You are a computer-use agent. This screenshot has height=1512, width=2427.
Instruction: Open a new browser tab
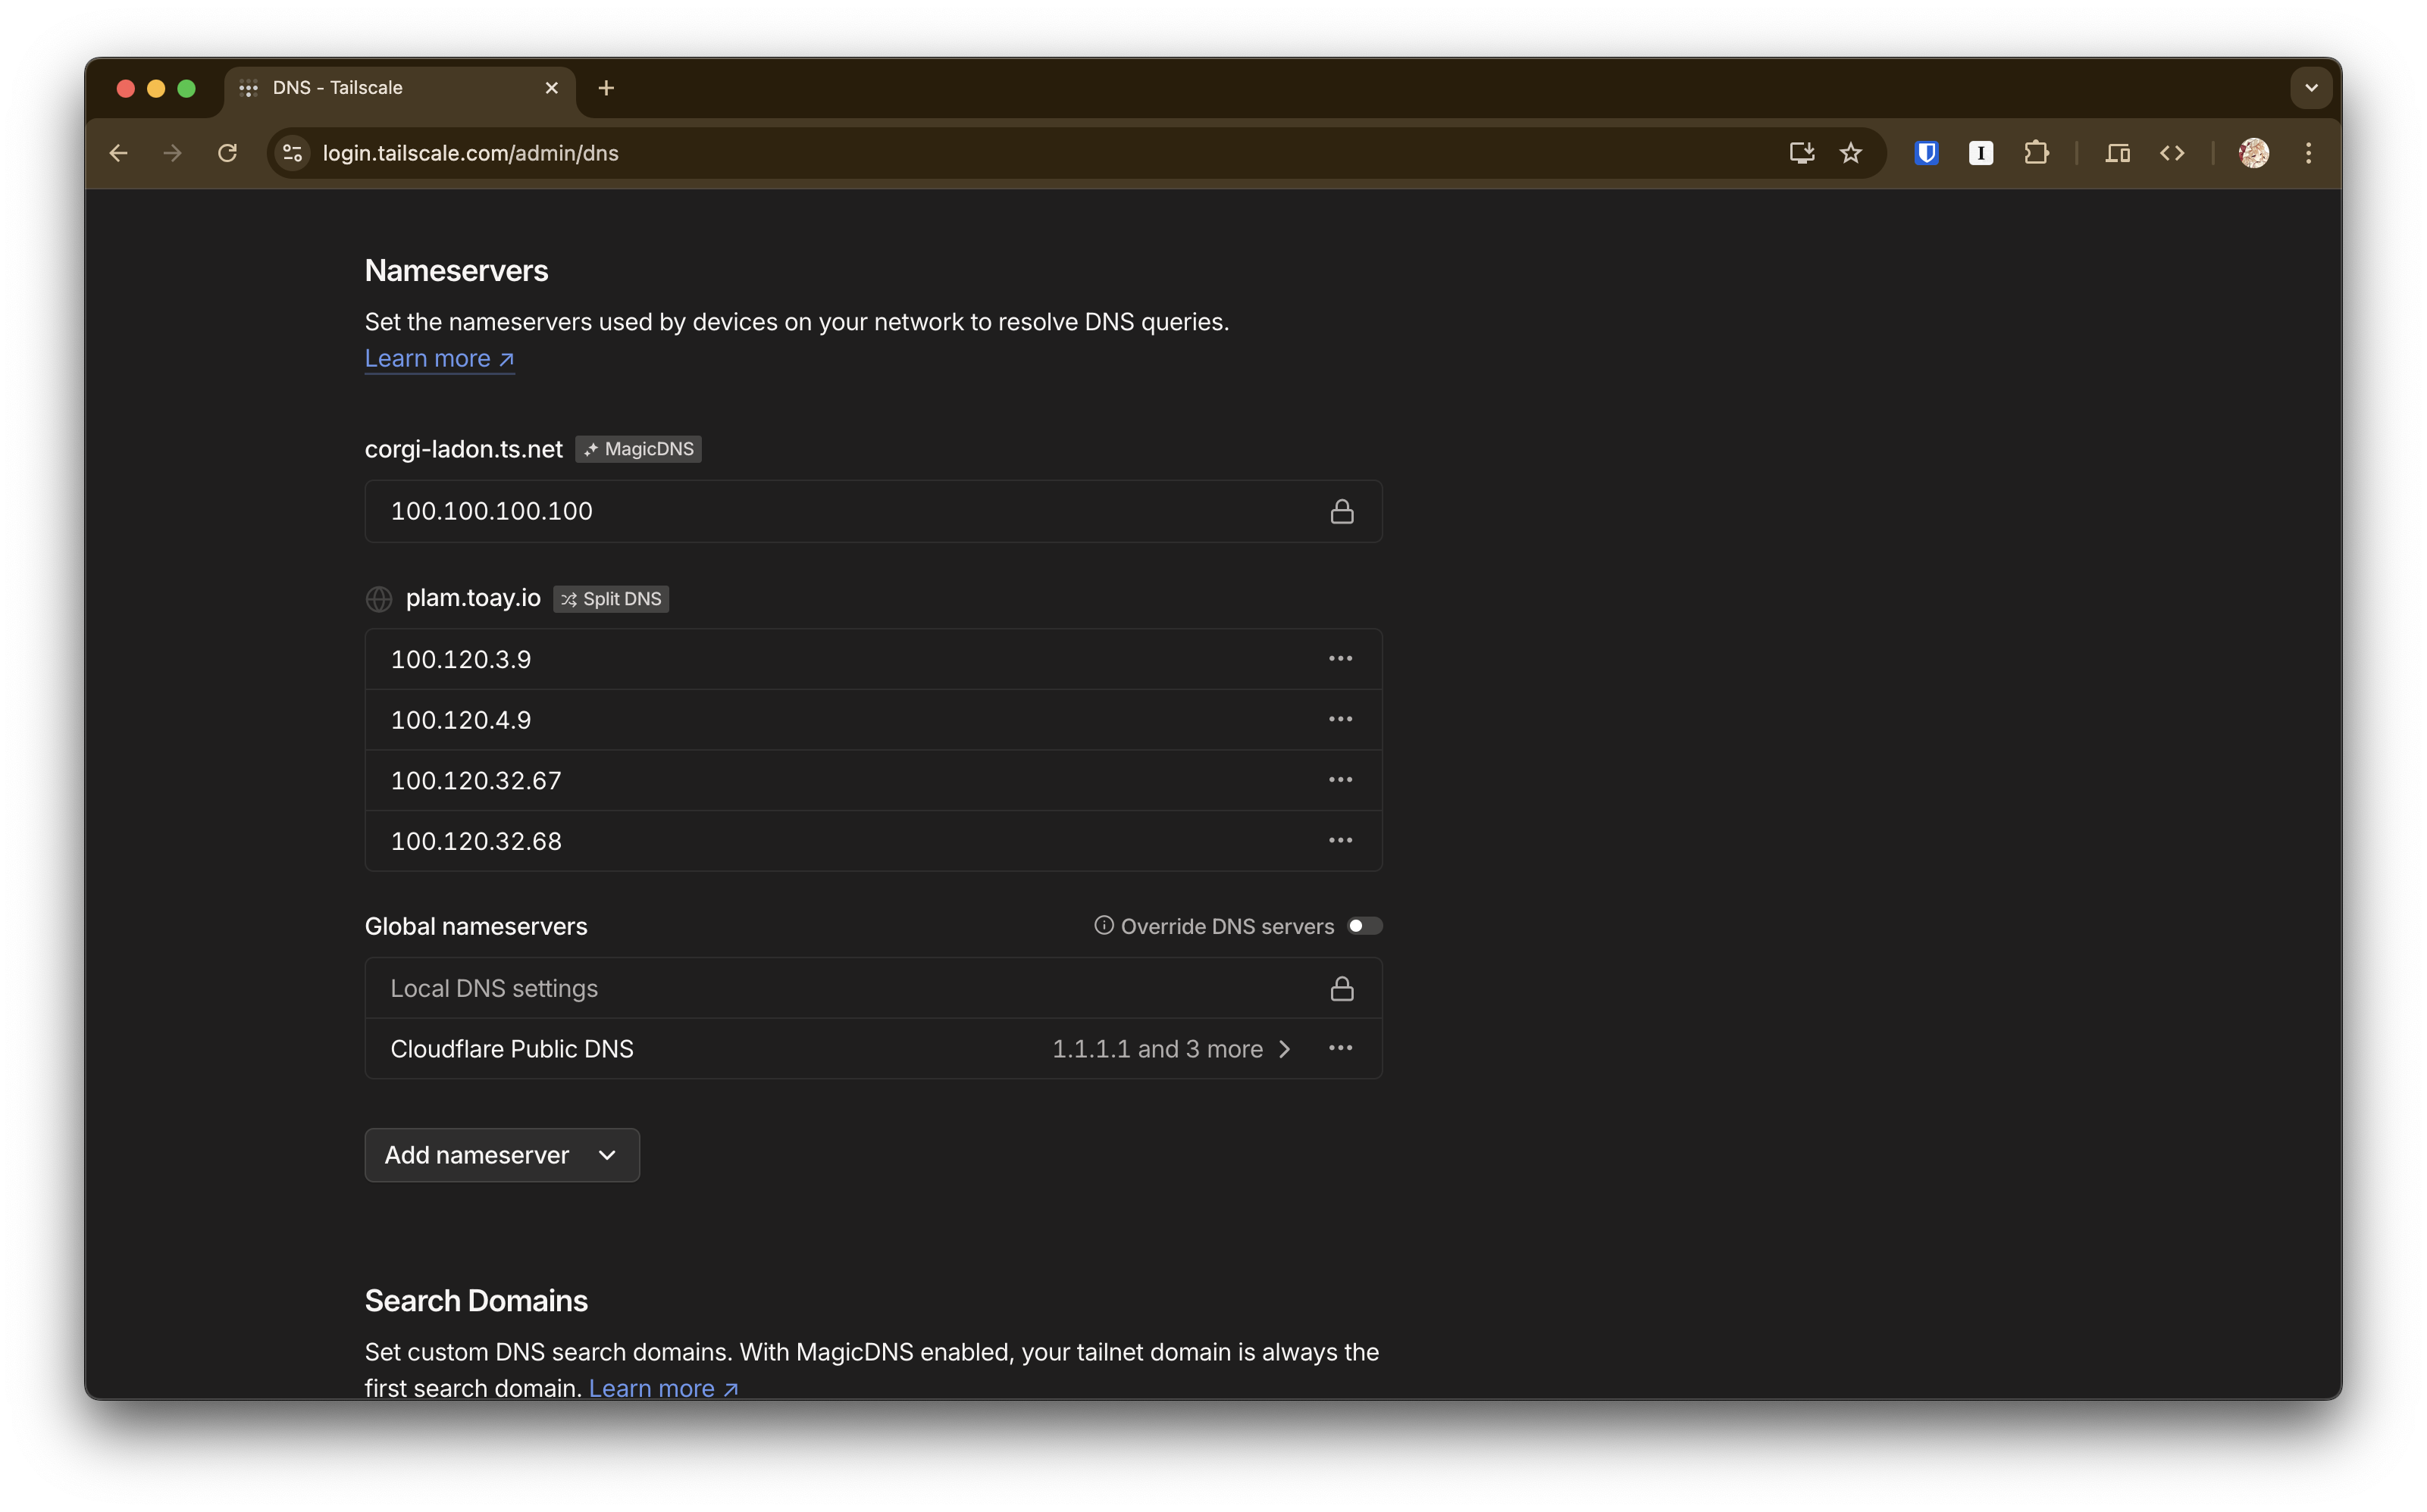(606, 88)
